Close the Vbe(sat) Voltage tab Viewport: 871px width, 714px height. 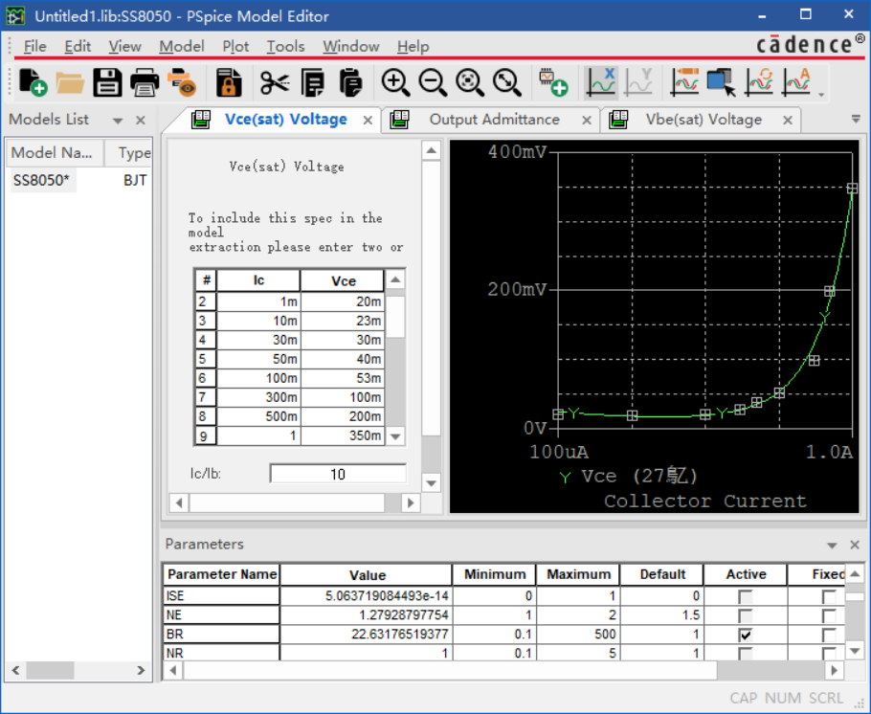click(788, 121)
